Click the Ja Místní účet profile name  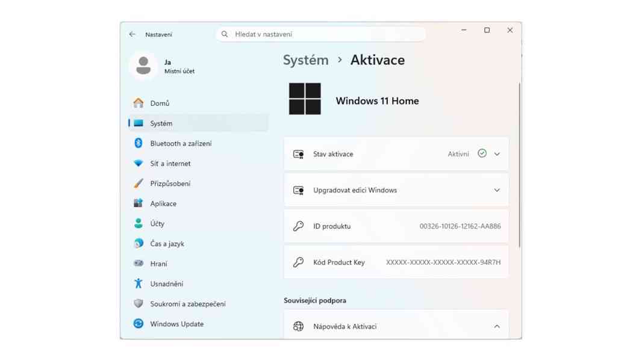click(x=179, y=66)
